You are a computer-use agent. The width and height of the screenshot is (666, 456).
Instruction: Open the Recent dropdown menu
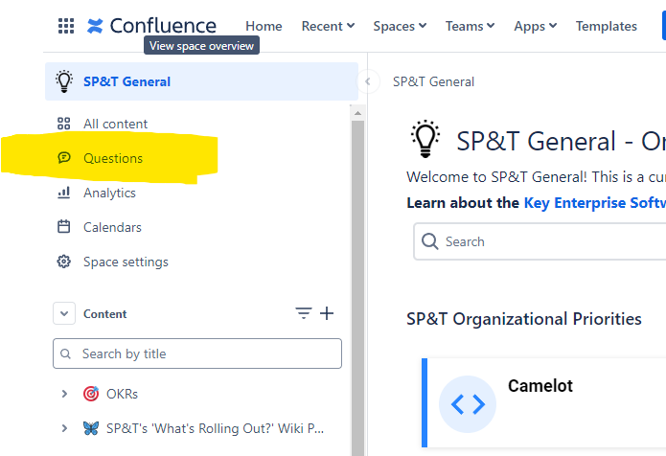pos(328,26)
